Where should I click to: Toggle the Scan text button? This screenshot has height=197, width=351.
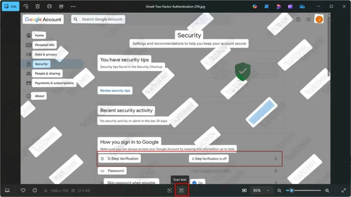[x=181, y=191]
